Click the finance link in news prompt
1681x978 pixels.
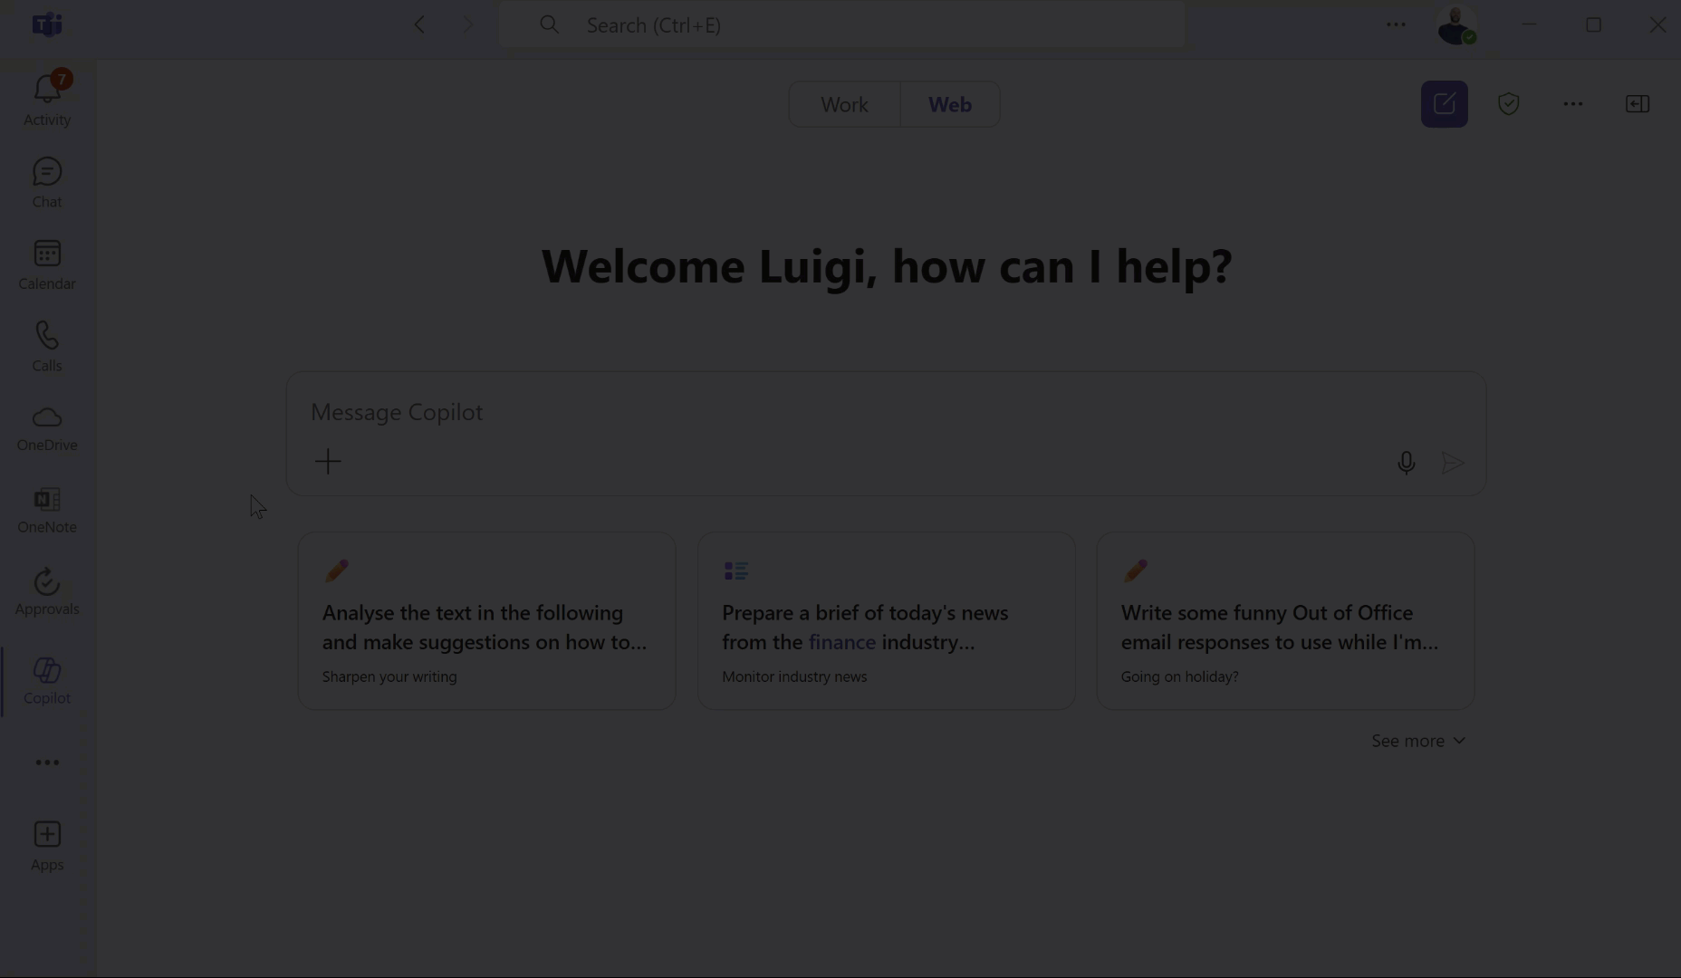coord(842,642)
